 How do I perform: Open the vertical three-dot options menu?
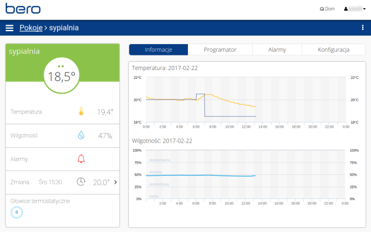pos(363,28)
